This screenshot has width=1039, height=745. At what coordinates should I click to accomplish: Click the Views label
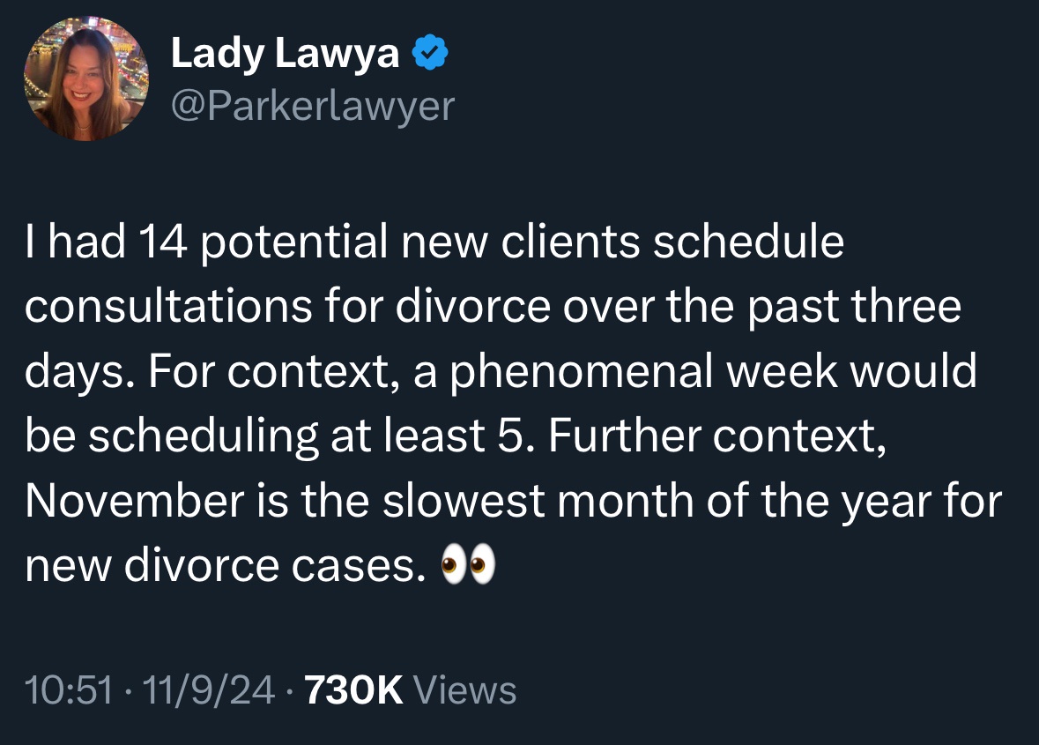click(x=464, y=689)
